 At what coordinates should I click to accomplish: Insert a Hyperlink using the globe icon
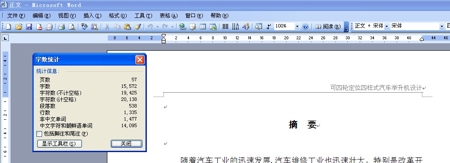tap(182, 27)
